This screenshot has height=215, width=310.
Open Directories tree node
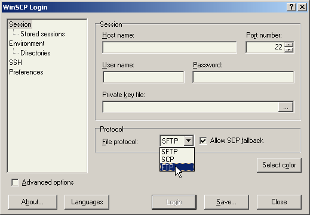pyautogui.click(x=35, y=53)
